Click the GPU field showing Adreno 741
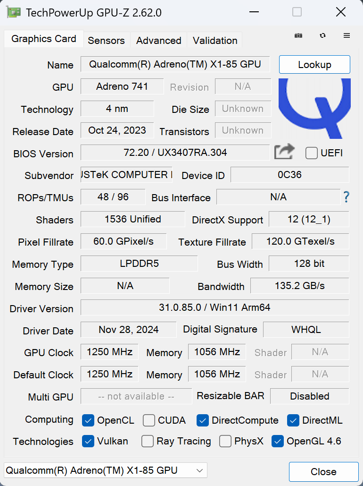The width and height of the screenshot is (363, 486). click(x=122, y=86)
